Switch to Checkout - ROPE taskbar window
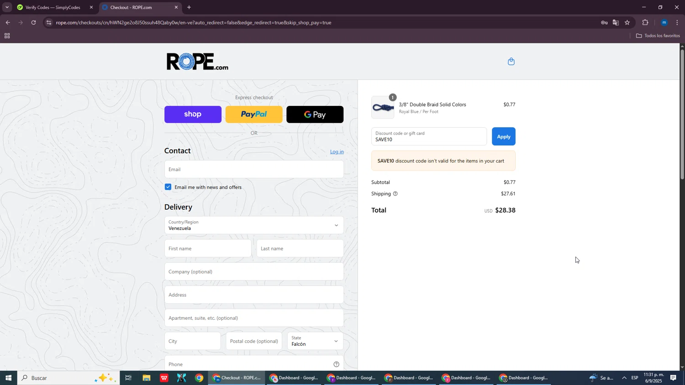Viewport: 685px width, 385px height. coord(237,378)
